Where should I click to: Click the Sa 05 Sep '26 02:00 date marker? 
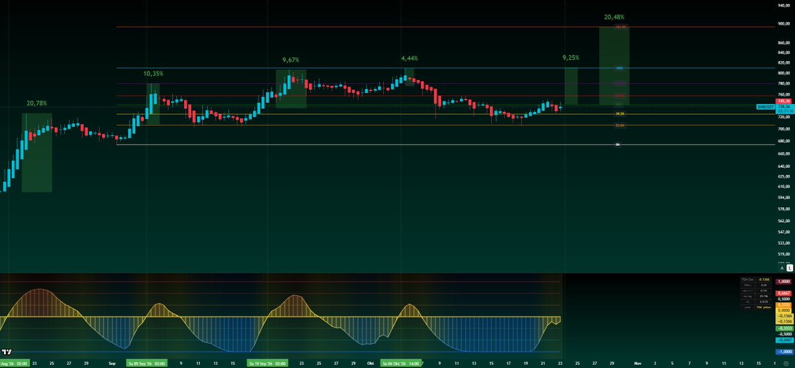146,363
